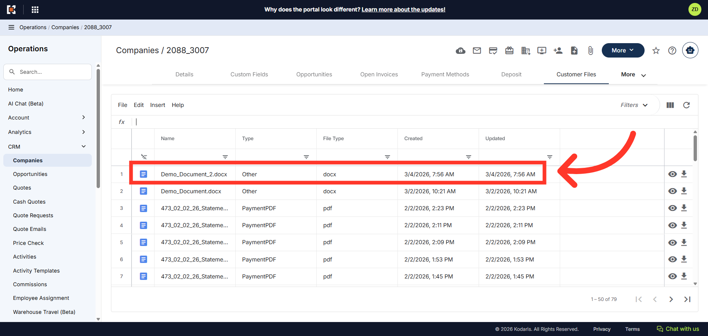The width and height of the screenshot is (708, 336).
Task: Open the Filters dropdown
Action: pos(634,105)
